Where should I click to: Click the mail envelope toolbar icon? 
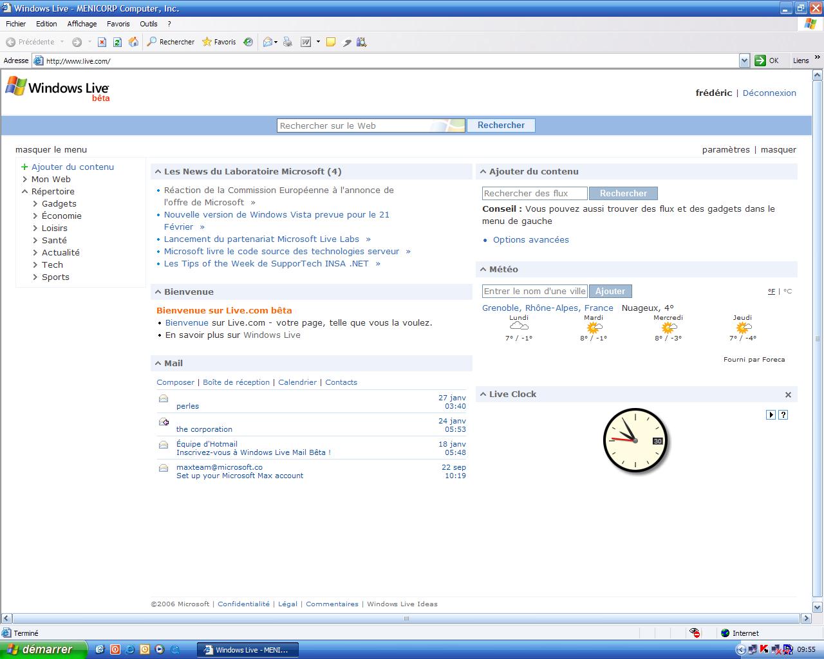coord(268,42)
